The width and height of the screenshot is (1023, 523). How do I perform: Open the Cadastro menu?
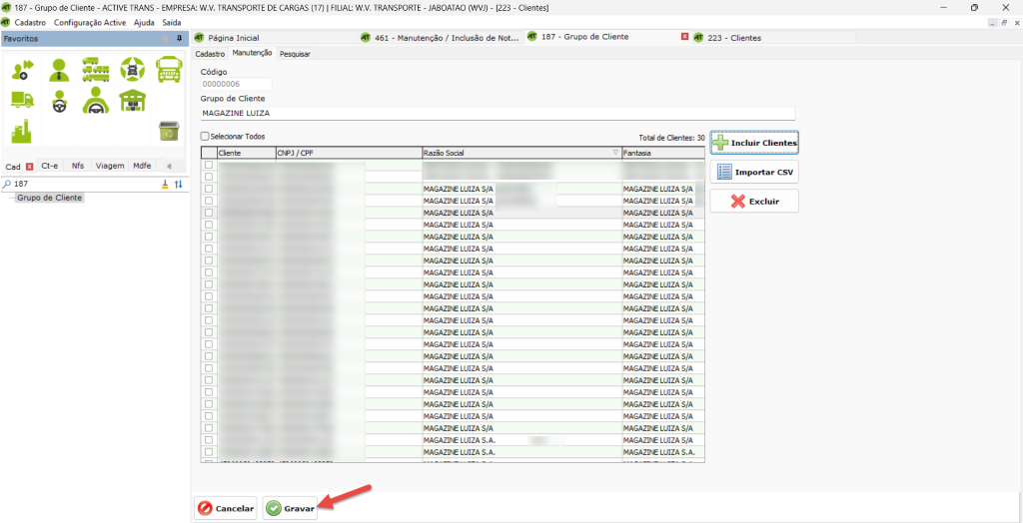[30, 22]
